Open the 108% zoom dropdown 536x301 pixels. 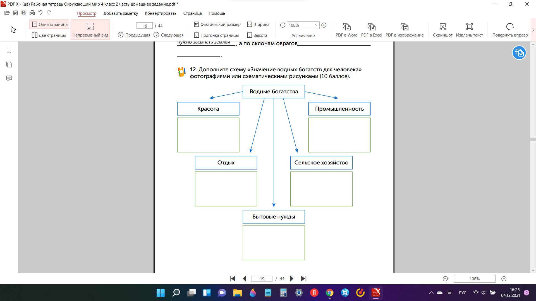click(316, 25)
